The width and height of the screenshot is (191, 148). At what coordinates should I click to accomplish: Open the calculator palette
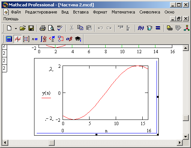(9, 39)
